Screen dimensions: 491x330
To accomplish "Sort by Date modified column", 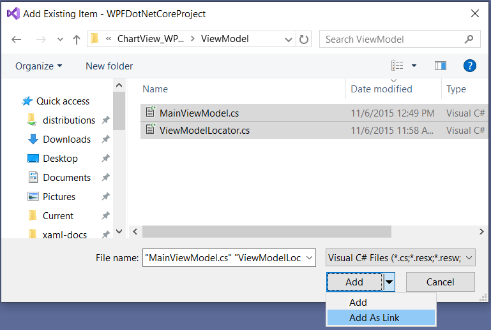I will click(x=381, y=89).
